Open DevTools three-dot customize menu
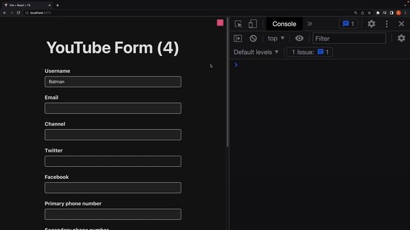Viewport: 410px width, 230px height. pos(387,24)
